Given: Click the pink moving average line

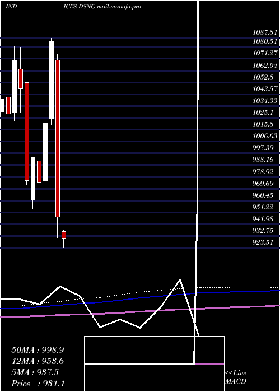Looking at the screenshot, I should coord(140,311).
